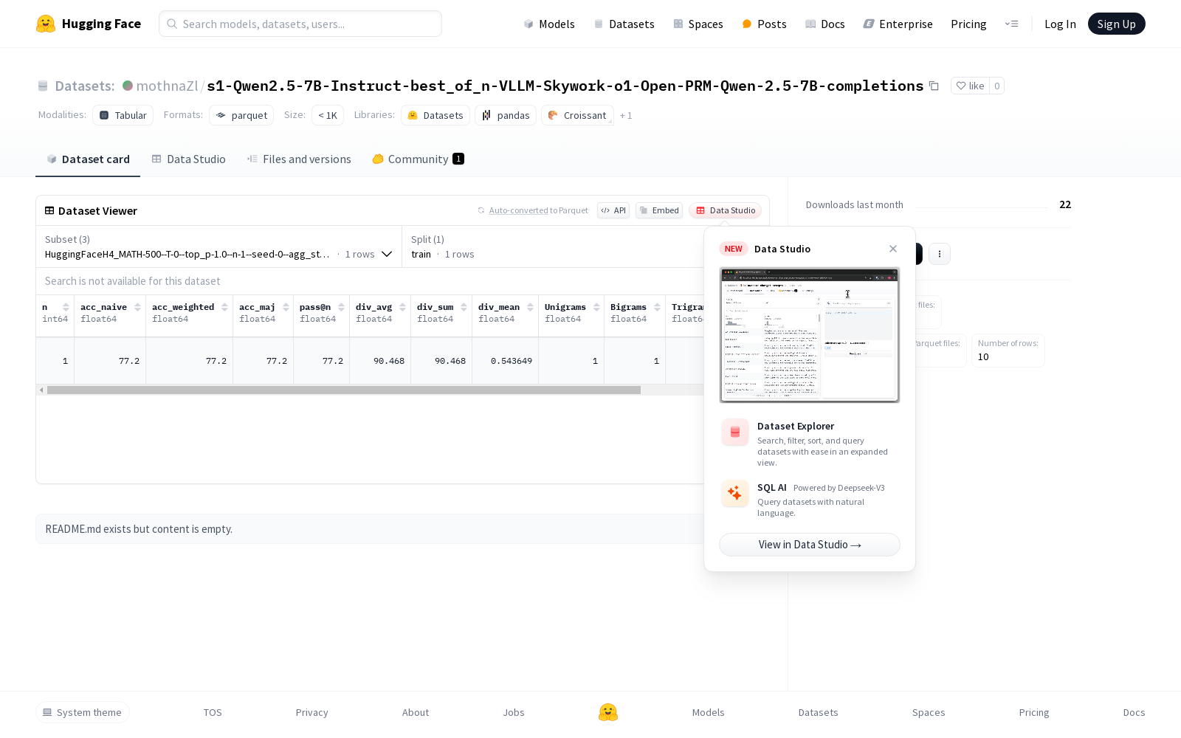The image size is (1181, 738).
Task: Copy the dataset name to clipboard
Action: click(934, 86)
